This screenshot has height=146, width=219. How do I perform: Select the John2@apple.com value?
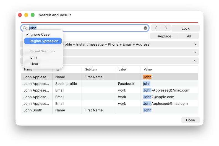pyautogui.click(x=159, y=97)
